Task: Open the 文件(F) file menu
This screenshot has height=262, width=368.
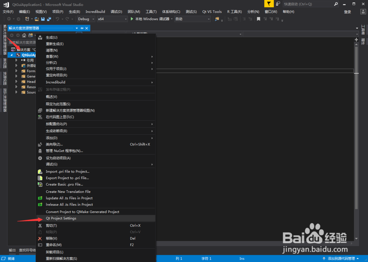Action: click(x=8, y=11)
